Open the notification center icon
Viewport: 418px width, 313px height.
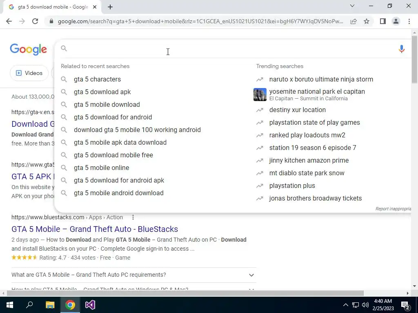405,305
